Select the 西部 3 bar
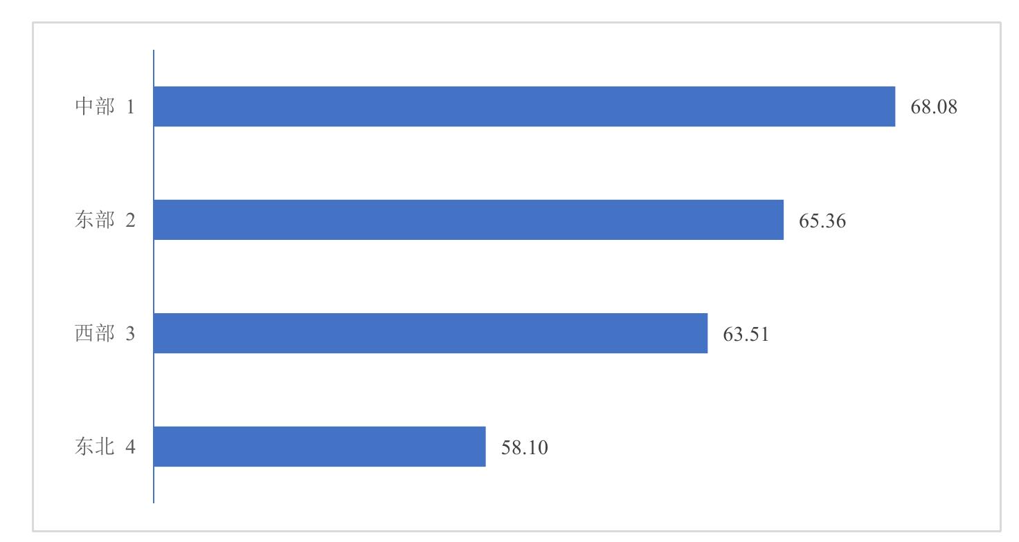Image resolution: width=1019 pixels, height=542 pixels. [431, 333]
